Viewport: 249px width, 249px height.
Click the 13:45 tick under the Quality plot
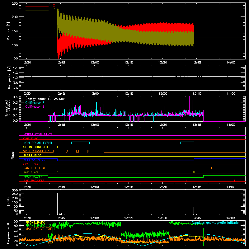pos(197,218)
